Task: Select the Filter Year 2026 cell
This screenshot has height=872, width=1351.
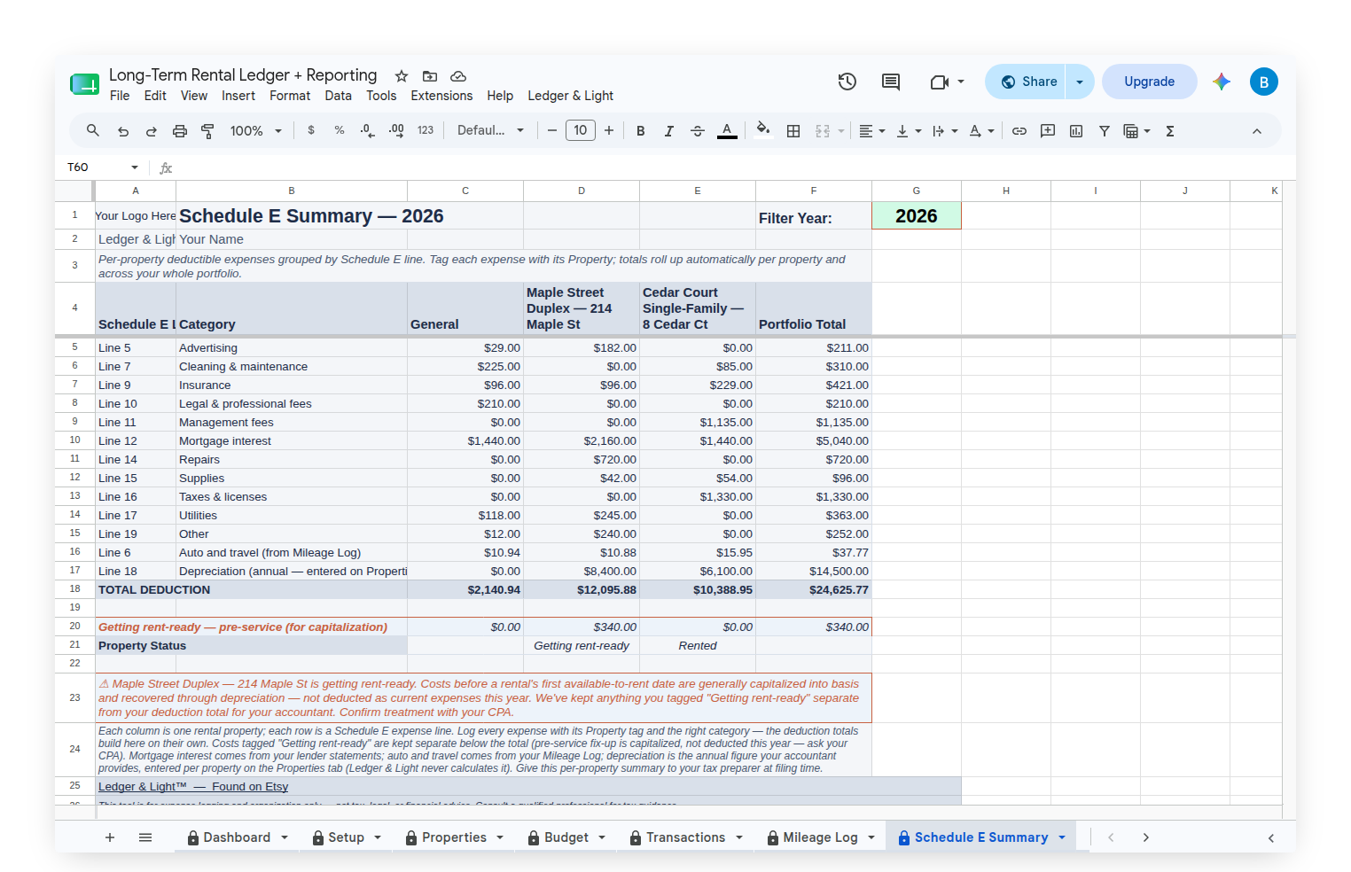Action: 917,216
